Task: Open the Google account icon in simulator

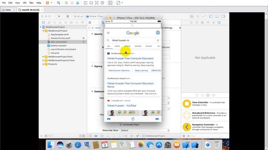Action: [158, 32]
